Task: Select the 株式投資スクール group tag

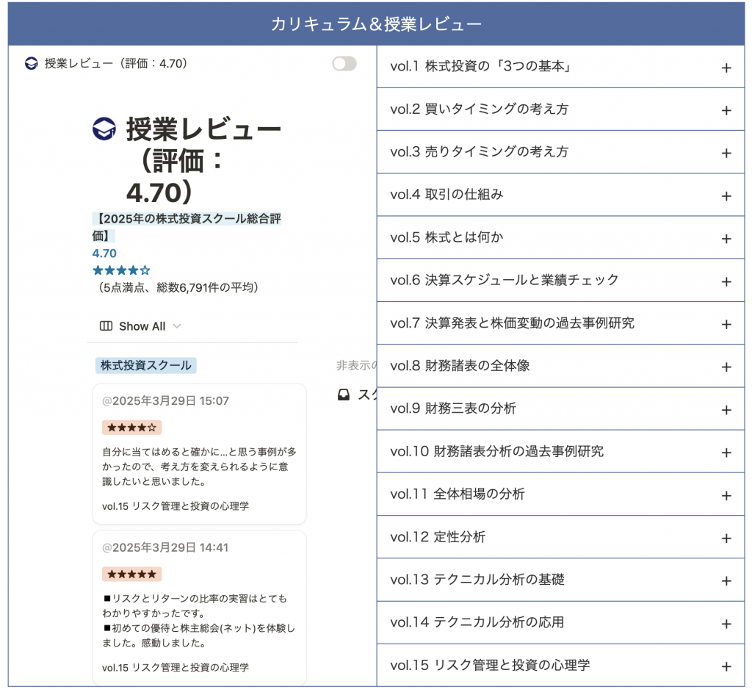Action: coord(145,365)
